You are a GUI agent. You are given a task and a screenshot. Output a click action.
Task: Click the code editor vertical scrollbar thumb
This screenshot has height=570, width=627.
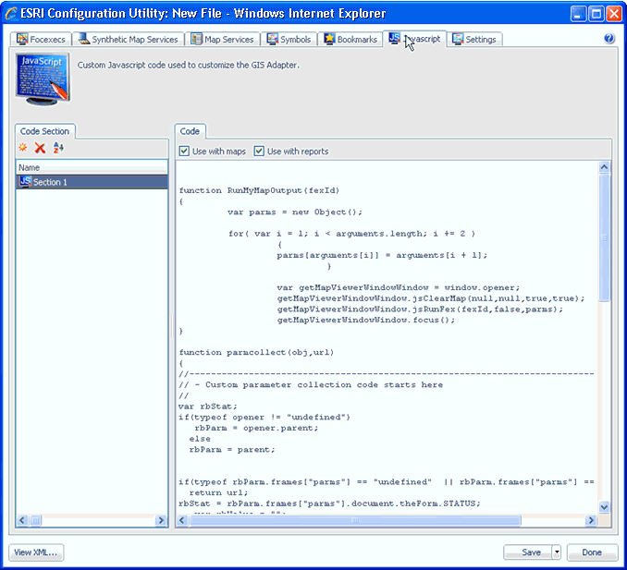click(604, 237)
